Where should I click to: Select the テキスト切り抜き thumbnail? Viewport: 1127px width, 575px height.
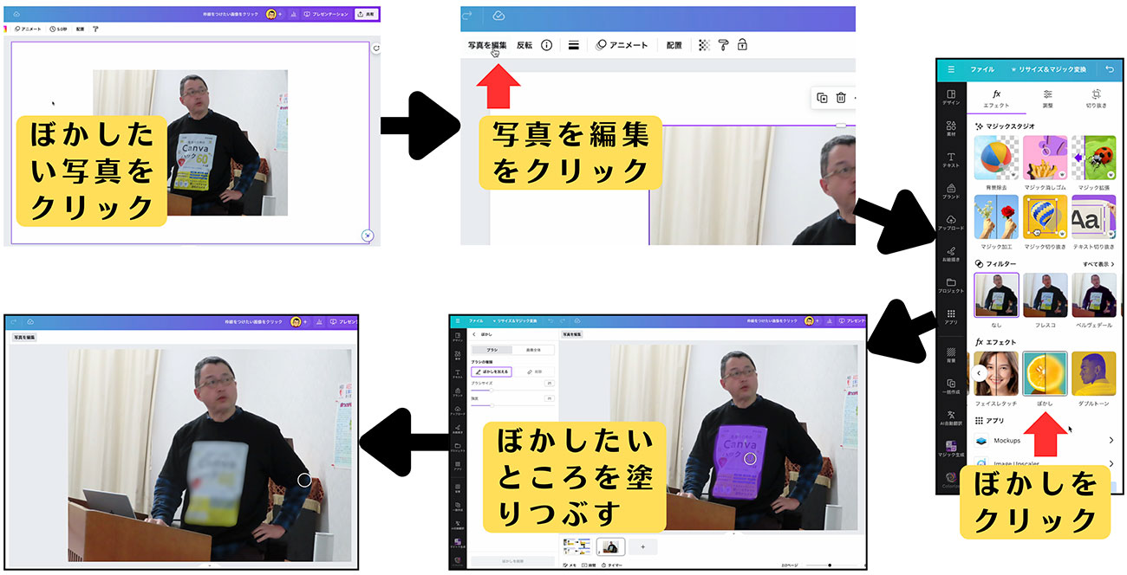(x=1093, y=216)
